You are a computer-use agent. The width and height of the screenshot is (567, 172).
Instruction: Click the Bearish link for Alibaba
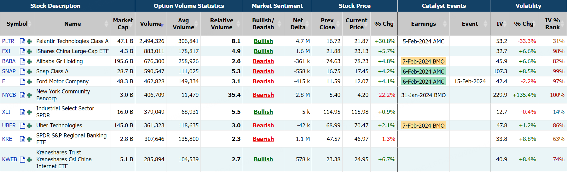263,61
